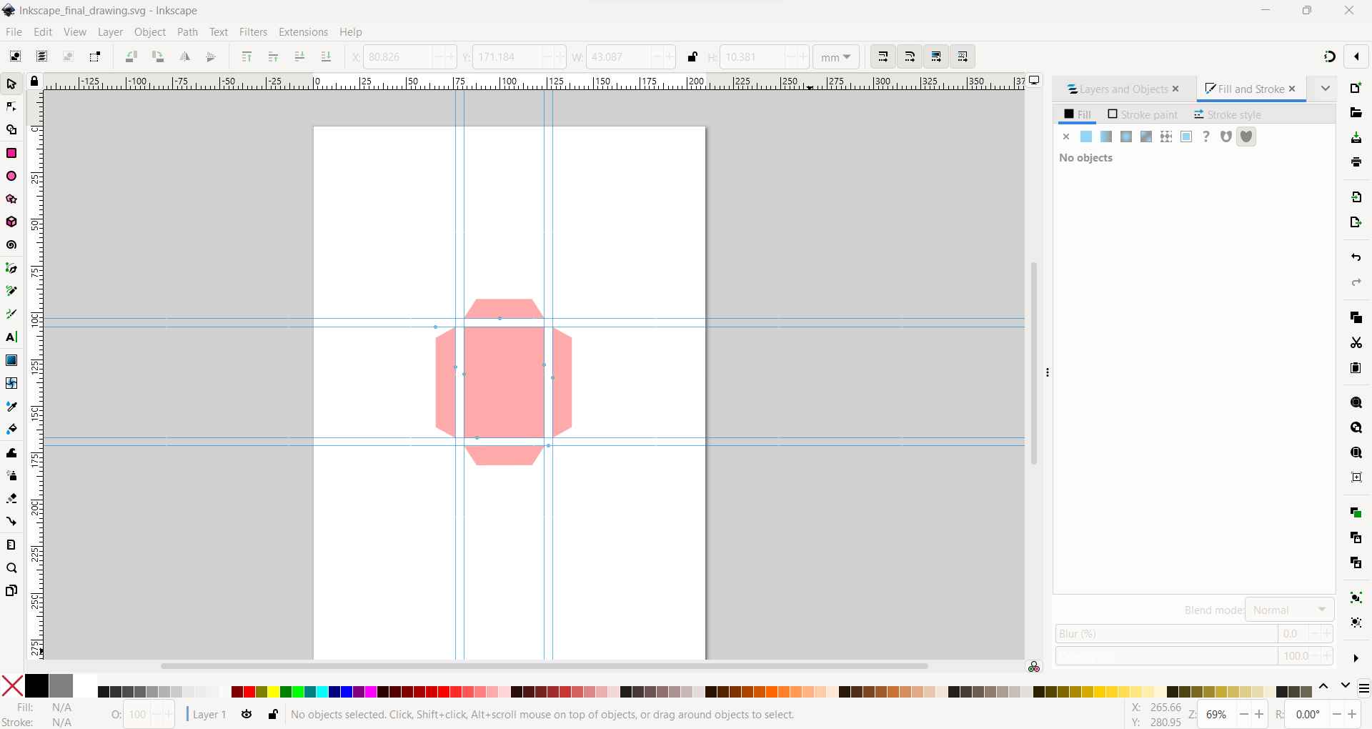Choose the Gradient tool

[11, 360]
